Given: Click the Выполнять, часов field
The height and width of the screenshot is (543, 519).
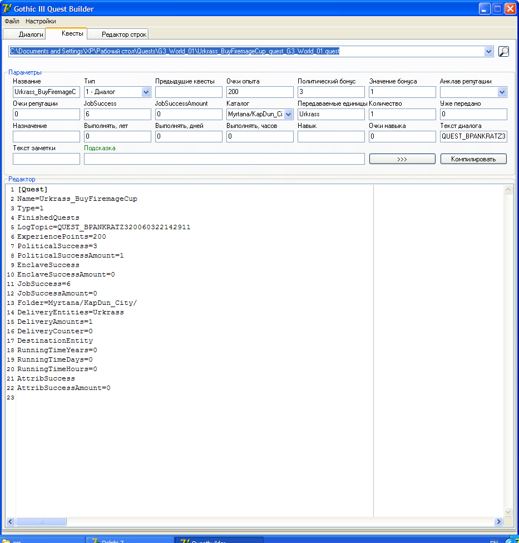Looking at the screenshot, I should [260, 136].
